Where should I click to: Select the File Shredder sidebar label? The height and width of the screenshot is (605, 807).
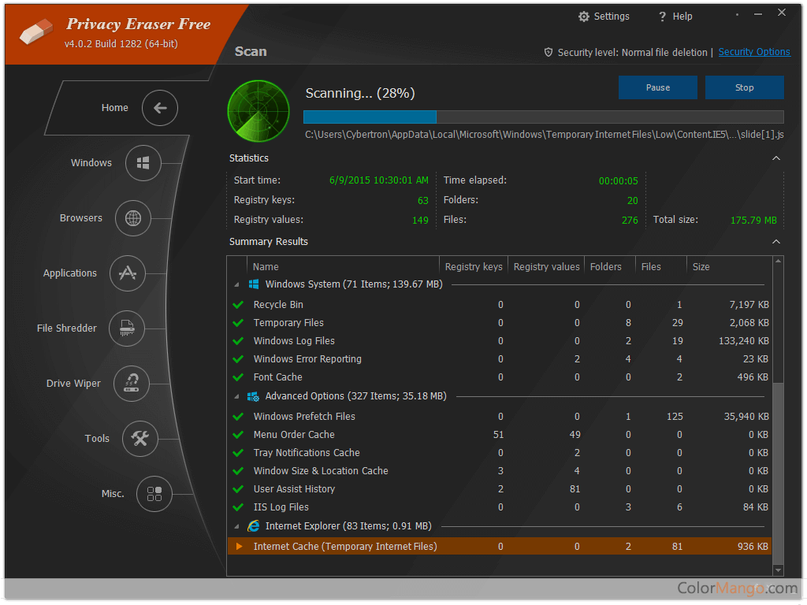tap(67, 328)
